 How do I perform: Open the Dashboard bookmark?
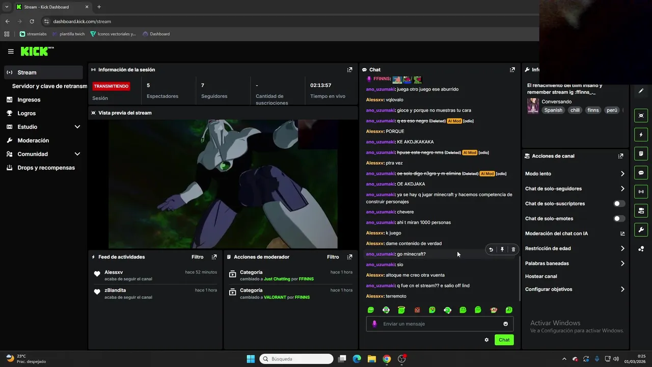tap(156, 34)
